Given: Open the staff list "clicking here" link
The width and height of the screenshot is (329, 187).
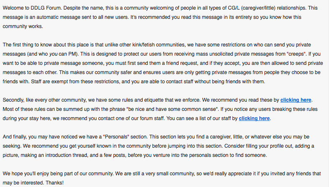Looking at the screenshot, I should pos(254,118).
